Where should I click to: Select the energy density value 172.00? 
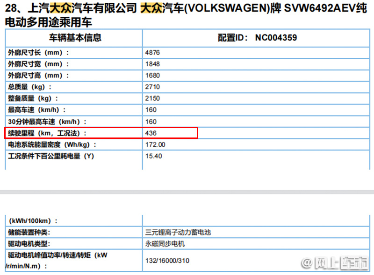pos(155,144)
